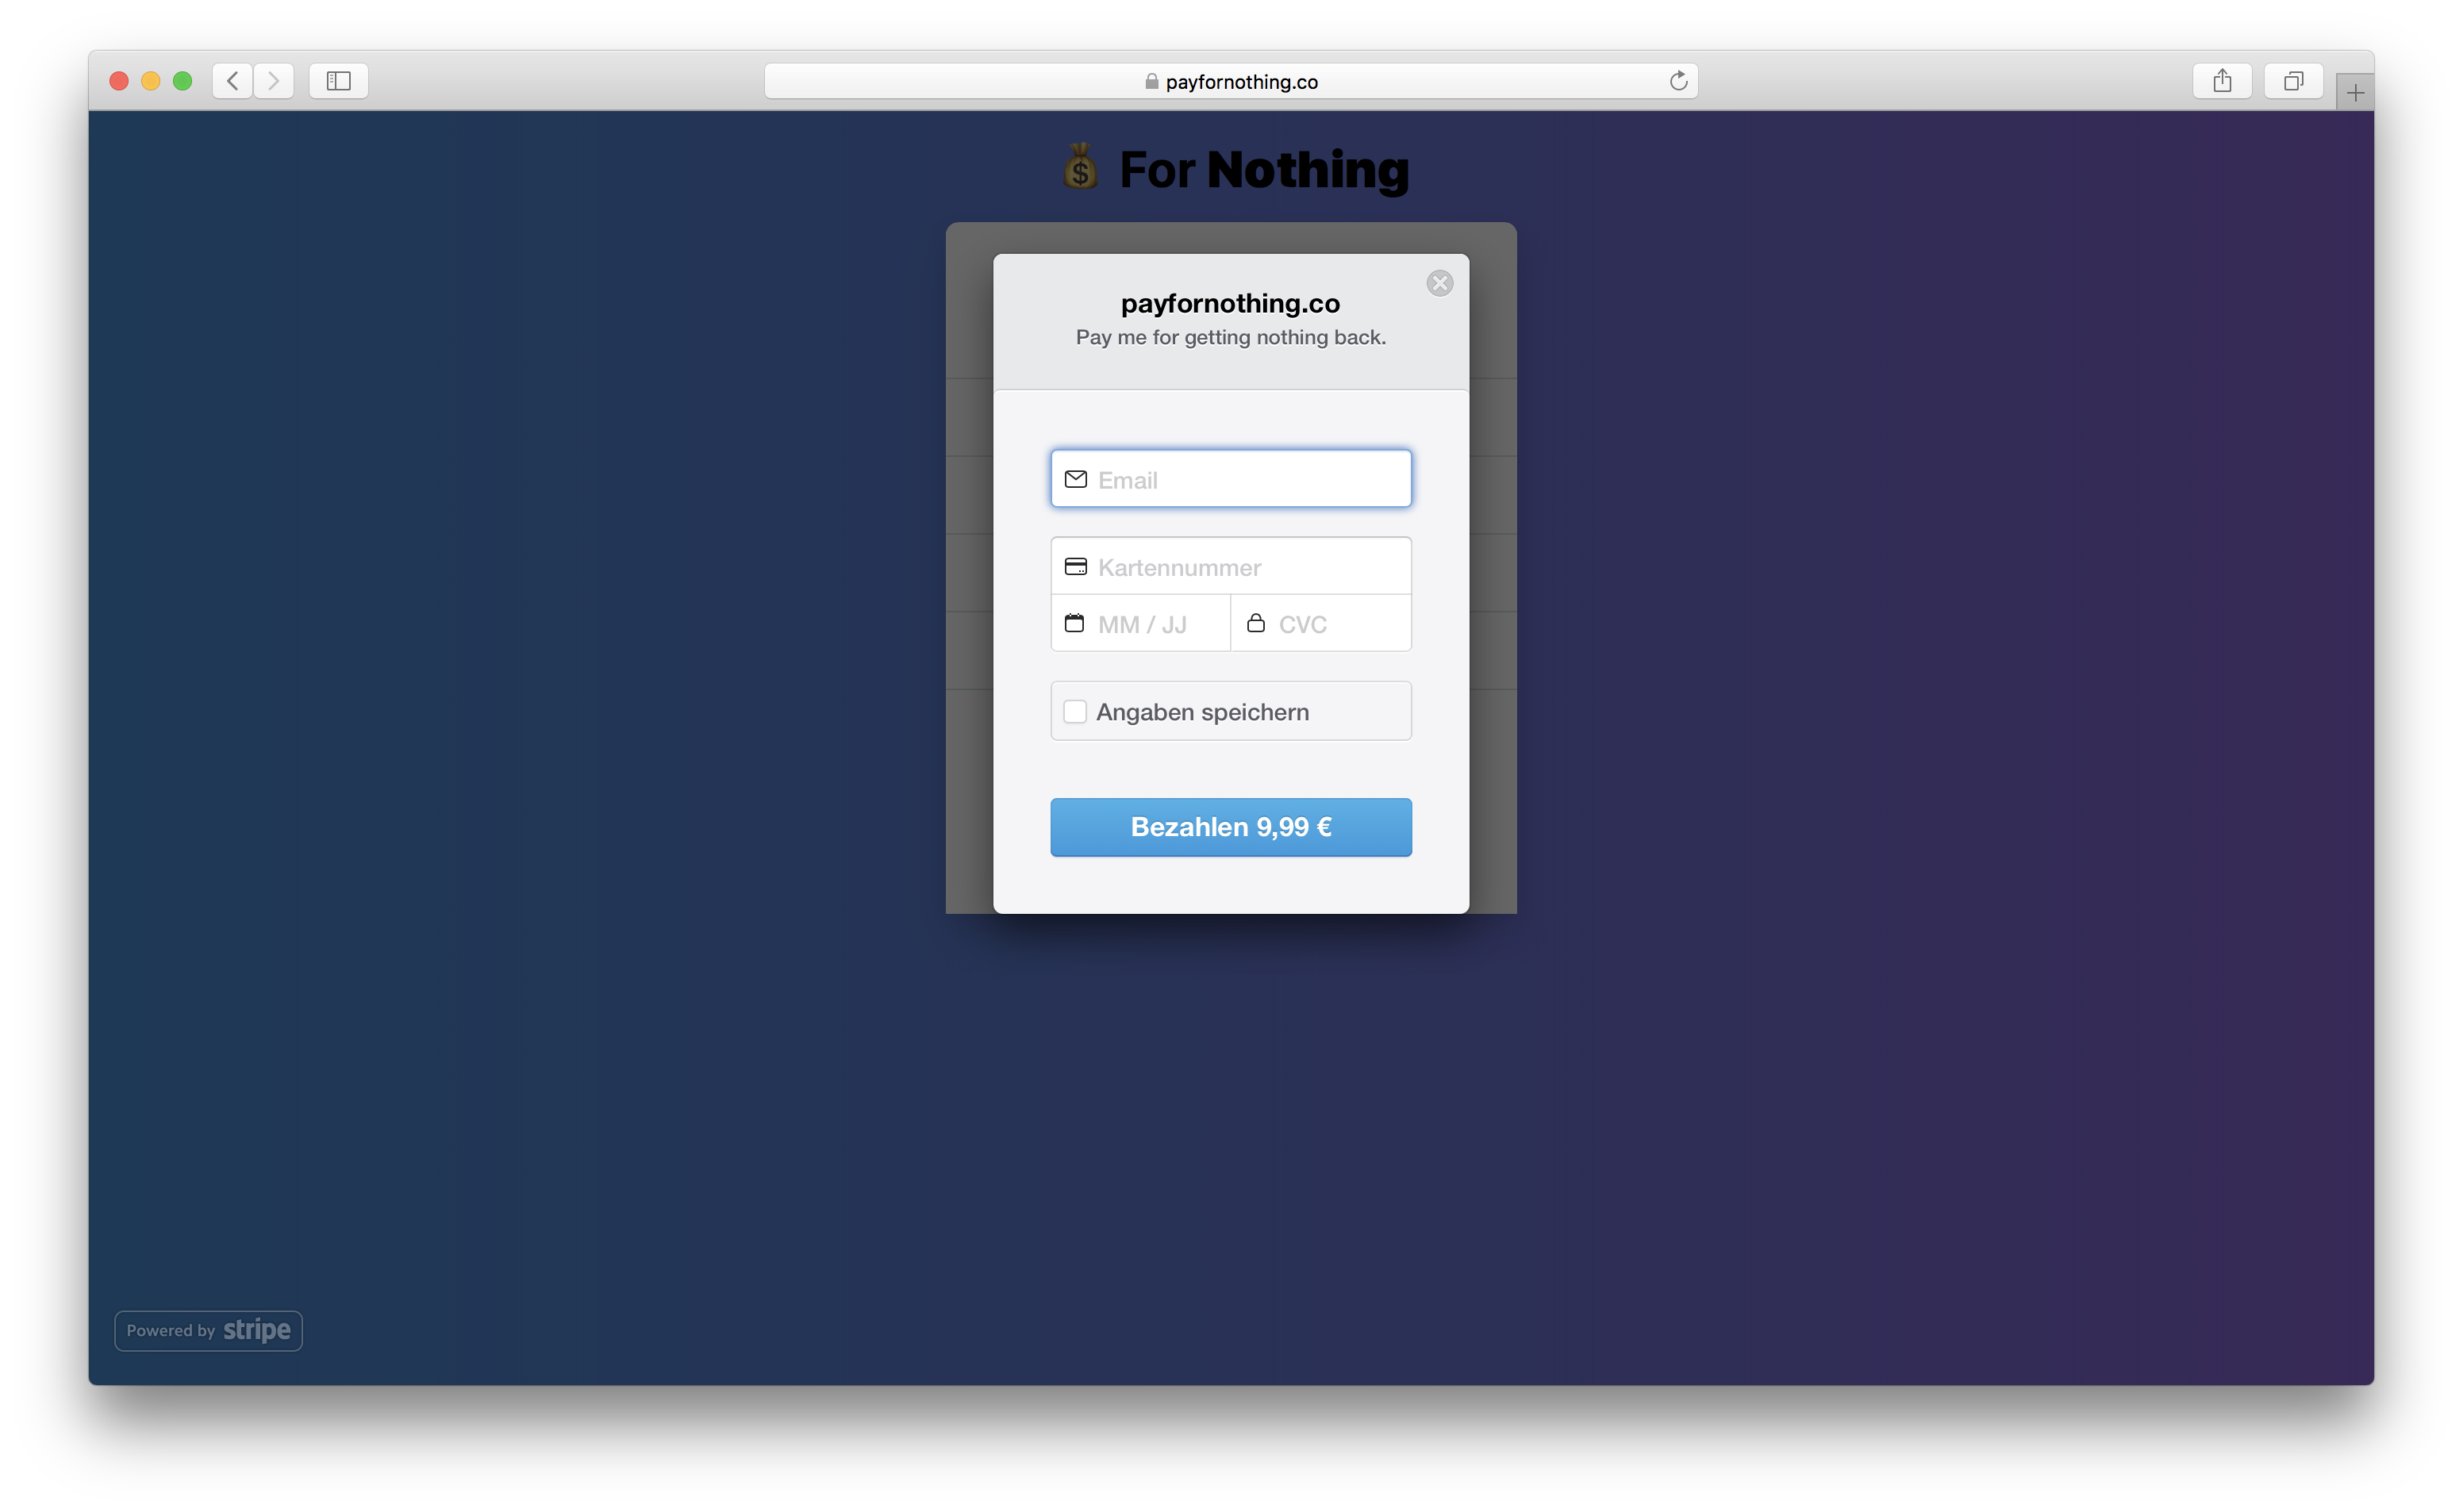Screen dimensions: 2463x1512
Task: Toggle the Safari sidebar
Action: pos(338,81)
